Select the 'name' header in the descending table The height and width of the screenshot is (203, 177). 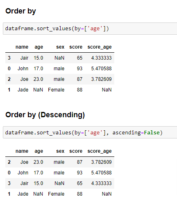click(x=22, y=151)
